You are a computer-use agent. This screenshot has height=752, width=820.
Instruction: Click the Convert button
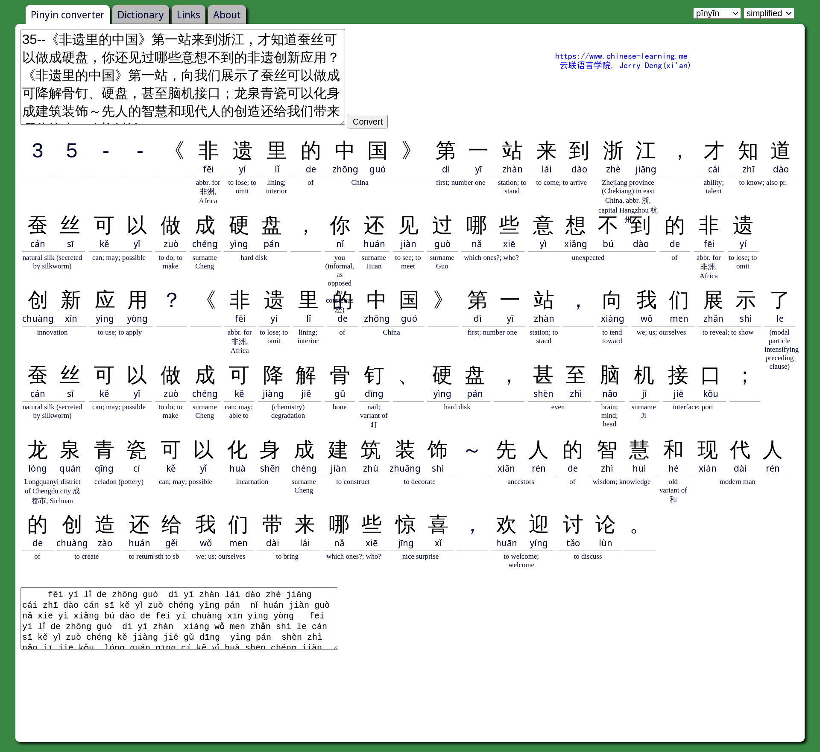368,122
